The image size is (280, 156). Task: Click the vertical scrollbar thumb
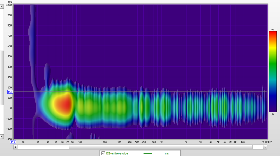coord(2,78)
